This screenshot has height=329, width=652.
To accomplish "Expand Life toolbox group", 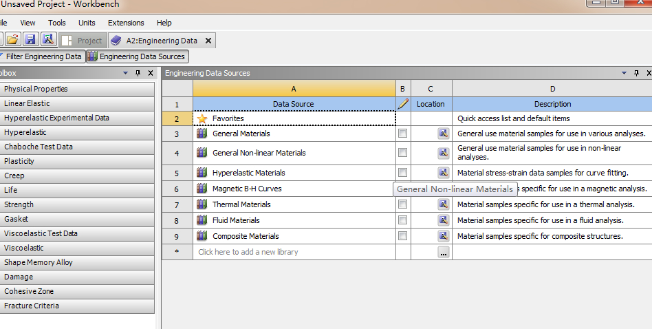I will click(x=77, y=190).
